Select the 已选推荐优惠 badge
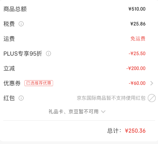 (39, 83)
